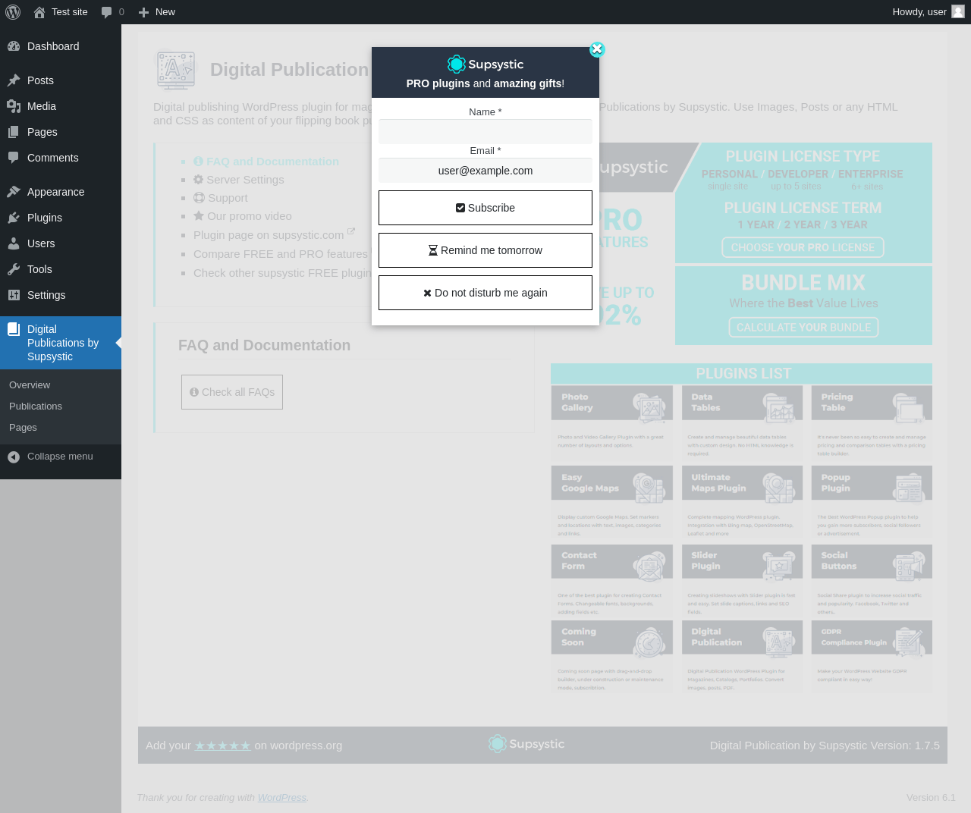971x813 pixels.
Task: Click the user avatar in admin bar
Action: (958, 12)
